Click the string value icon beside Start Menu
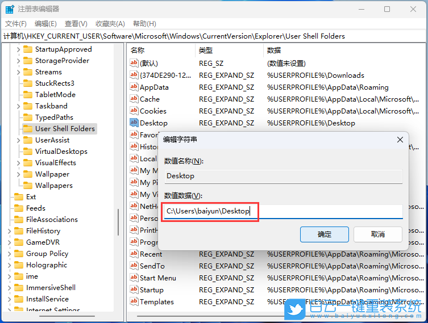The width and height of the screenshot is (428, 323). click(x=134, y=278)
